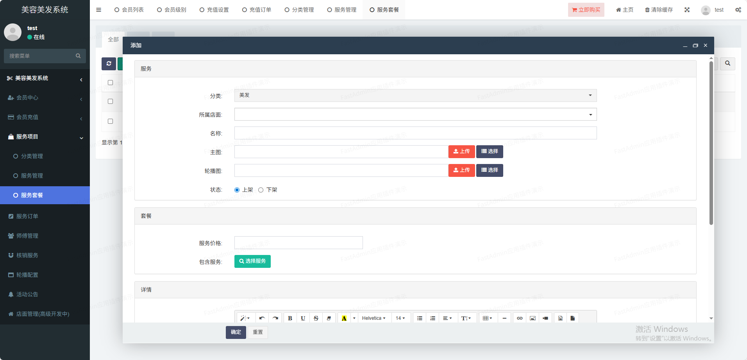Screen dimensions: 747x360
Task: Open the Helvetica font family dropdown
Action: pyautogui.click(x=373, y=318)
